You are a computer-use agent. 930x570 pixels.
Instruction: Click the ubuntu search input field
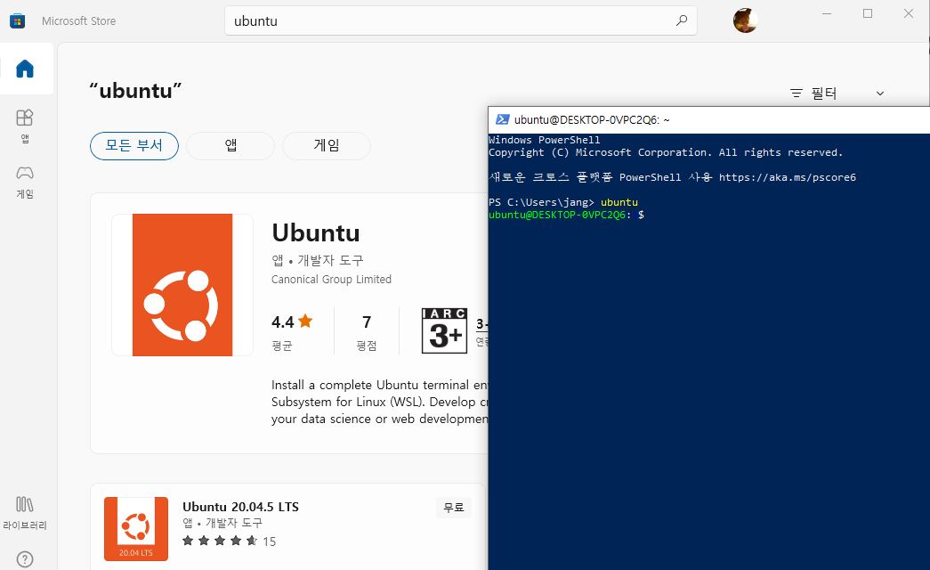click(460, 20)
